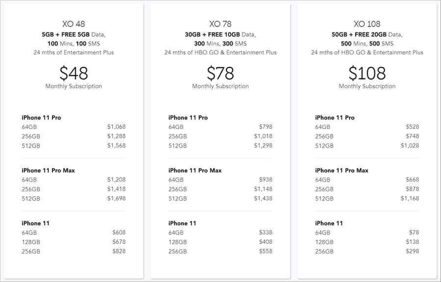The image size is (441, 282).
Task: Click the $78 Monthly Subscription price
Action: click(220, 73)
